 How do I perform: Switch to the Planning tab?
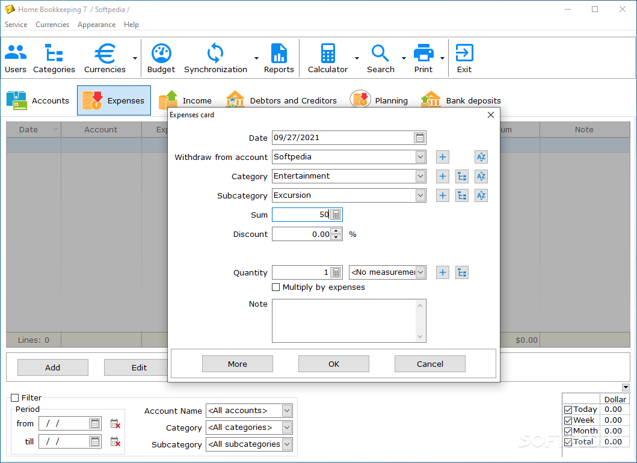378,100
